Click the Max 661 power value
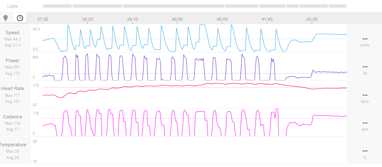The height and width of the screenshot is (167, 382). 12,67
